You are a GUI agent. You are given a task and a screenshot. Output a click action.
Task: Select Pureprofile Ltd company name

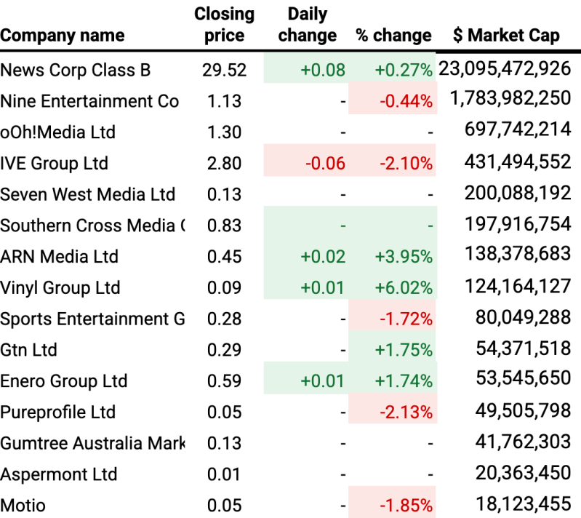click(x=57, y=412)
